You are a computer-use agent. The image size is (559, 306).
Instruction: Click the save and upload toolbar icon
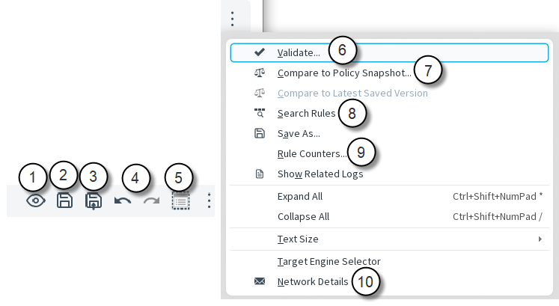(x=94, y=201)
